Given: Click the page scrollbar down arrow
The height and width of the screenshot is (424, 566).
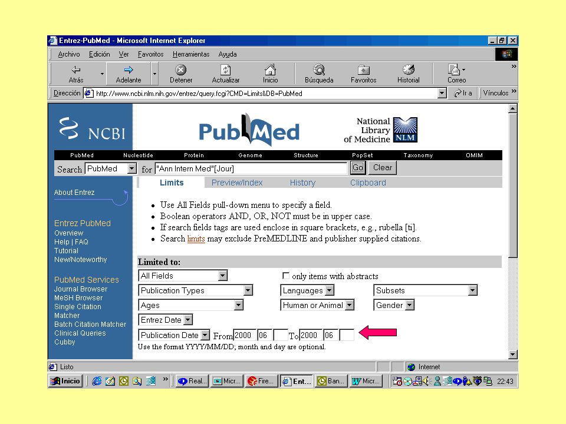Looking at the screenshot, I should coord(512,355).
